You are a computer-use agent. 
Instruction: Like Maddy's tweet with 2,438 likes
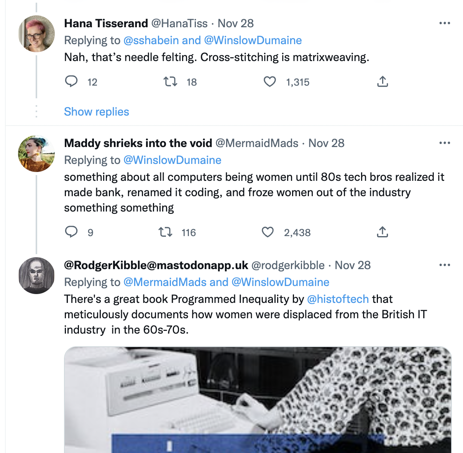pyautogui.click(x=268, y=232)
